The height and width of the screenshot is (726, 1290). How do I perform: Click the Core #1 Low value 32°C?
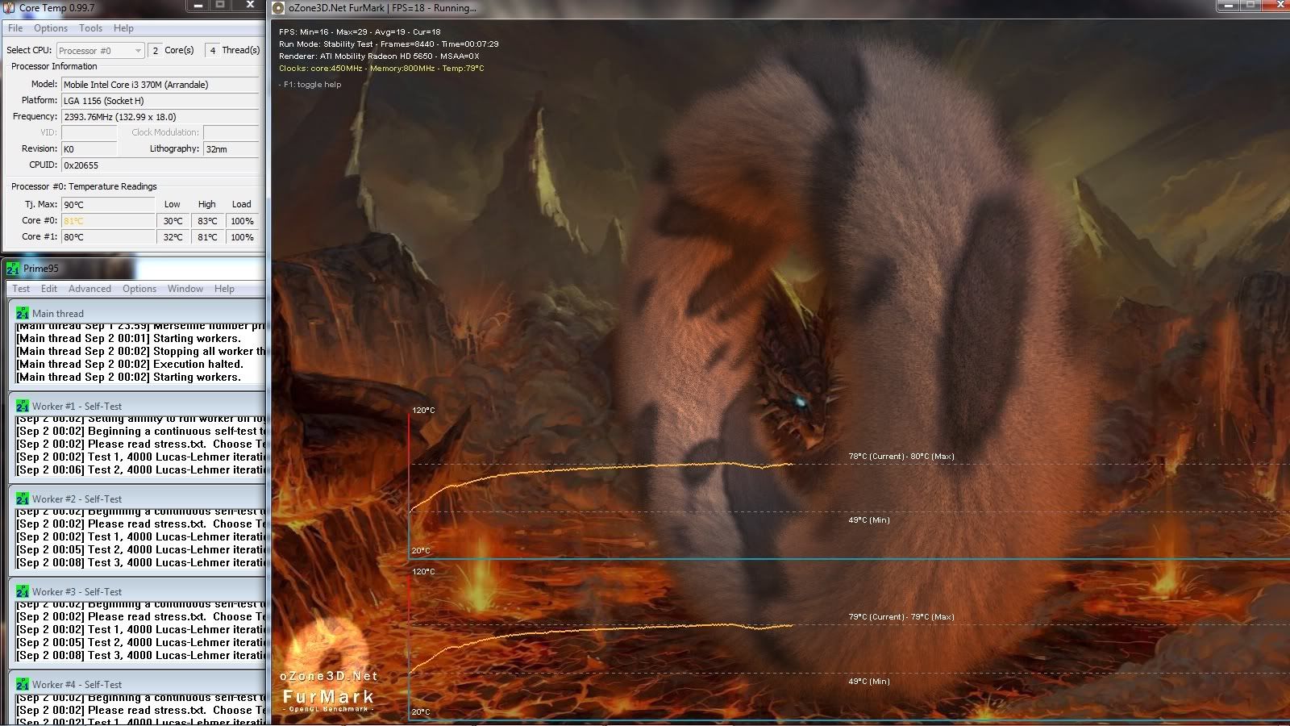pyautogui.click(x=173, y=237)
